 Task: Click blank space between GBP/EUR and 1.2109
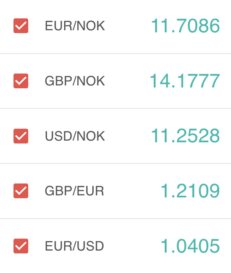pos(132,191)
